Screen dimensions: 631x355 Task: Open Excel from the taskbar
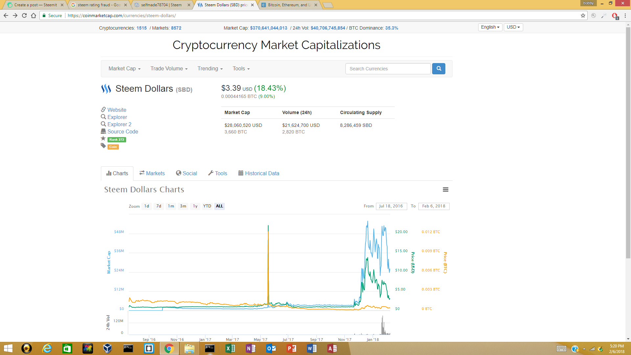click(x=230, y=348)
